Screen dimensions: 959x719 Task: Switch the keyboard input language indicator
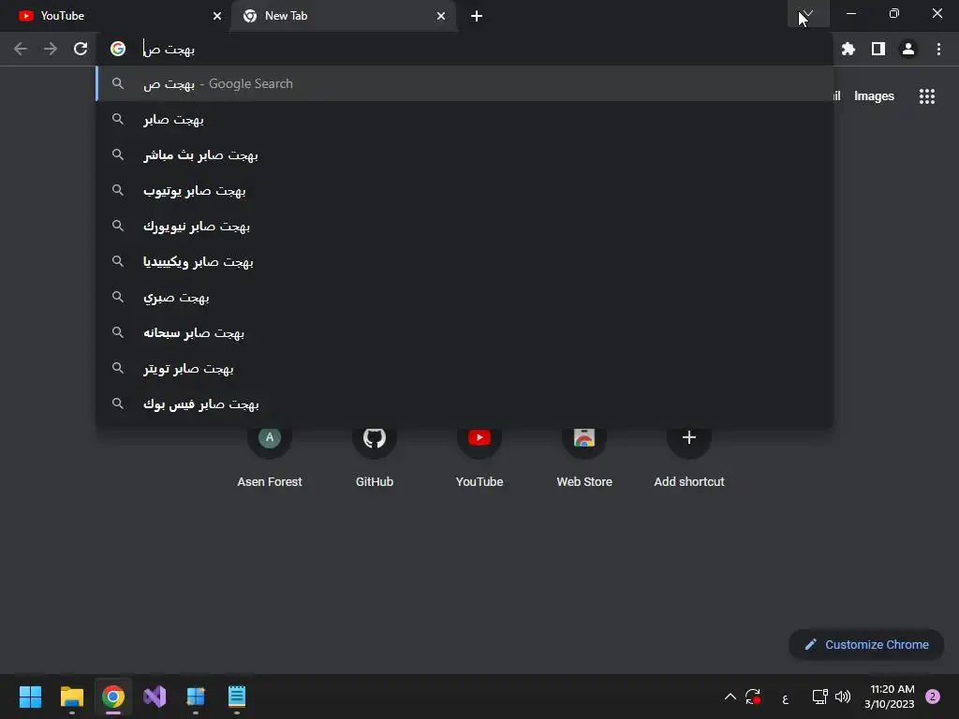click(x=786, y=697)
